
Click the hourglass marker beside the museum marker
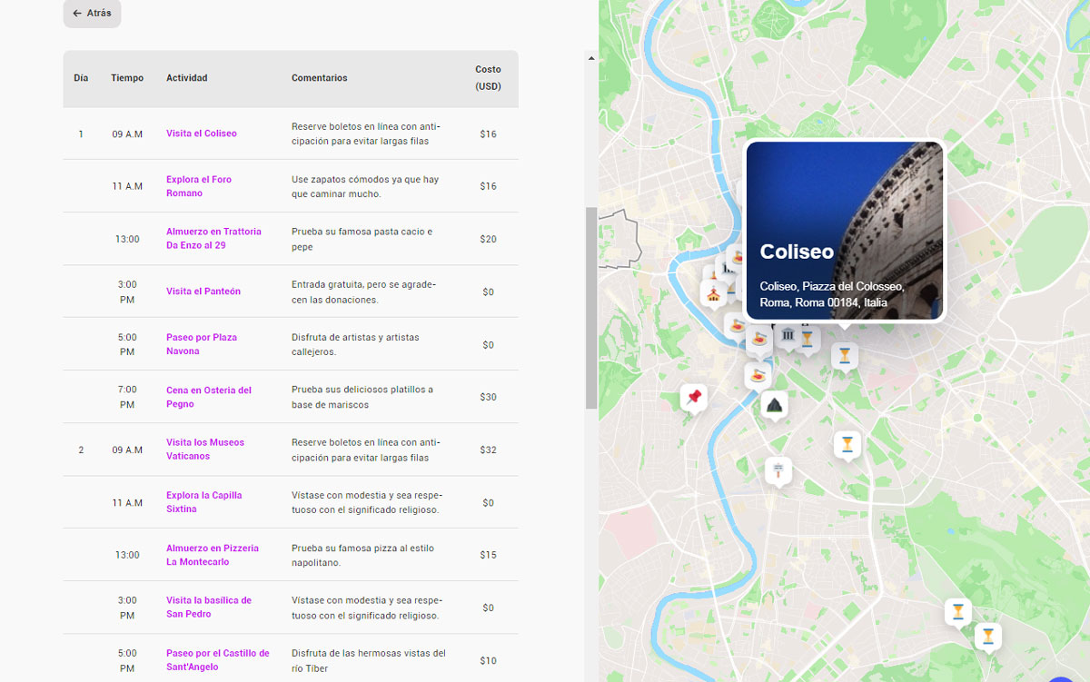click(x=807, y=338)
